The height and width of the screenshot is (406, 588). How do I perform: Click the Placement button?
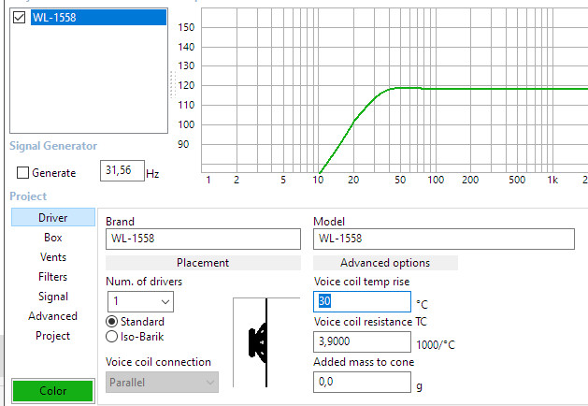click(203, 263)
